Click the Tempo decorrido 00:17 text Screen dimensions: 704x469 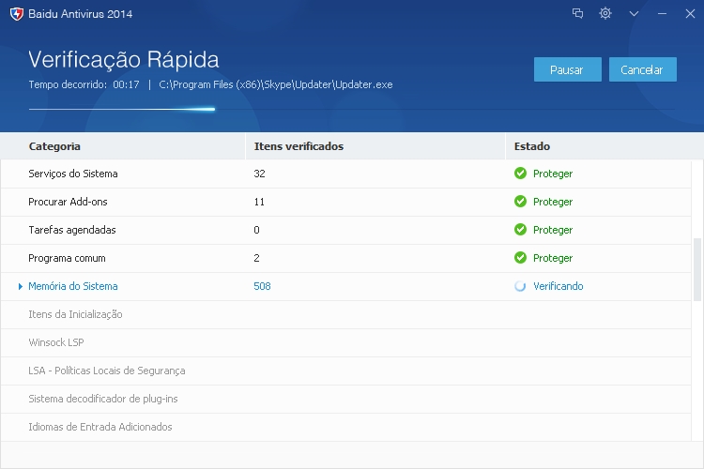pos(84,84)
